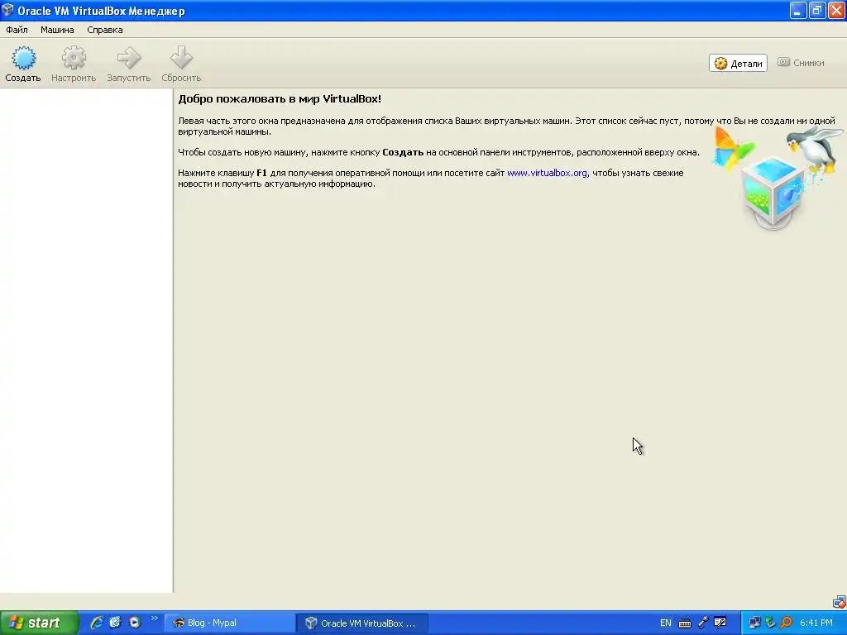Click the Настроить settings gear icon
The image size is (847, 635).
pos(74,58)
